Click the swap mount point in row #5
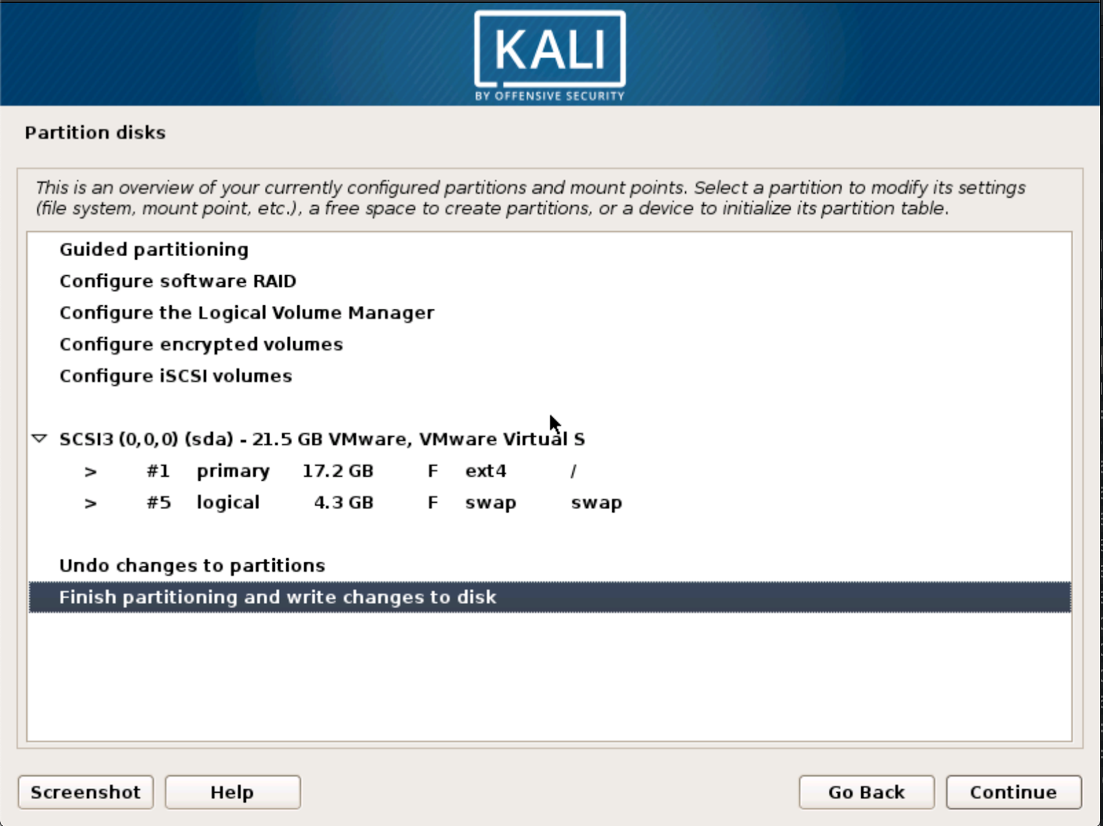Screen dimensions: 1103x826 pos(596,503)
